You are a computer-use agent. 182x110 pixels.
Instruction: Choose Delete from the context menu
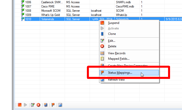coord(112,46)
